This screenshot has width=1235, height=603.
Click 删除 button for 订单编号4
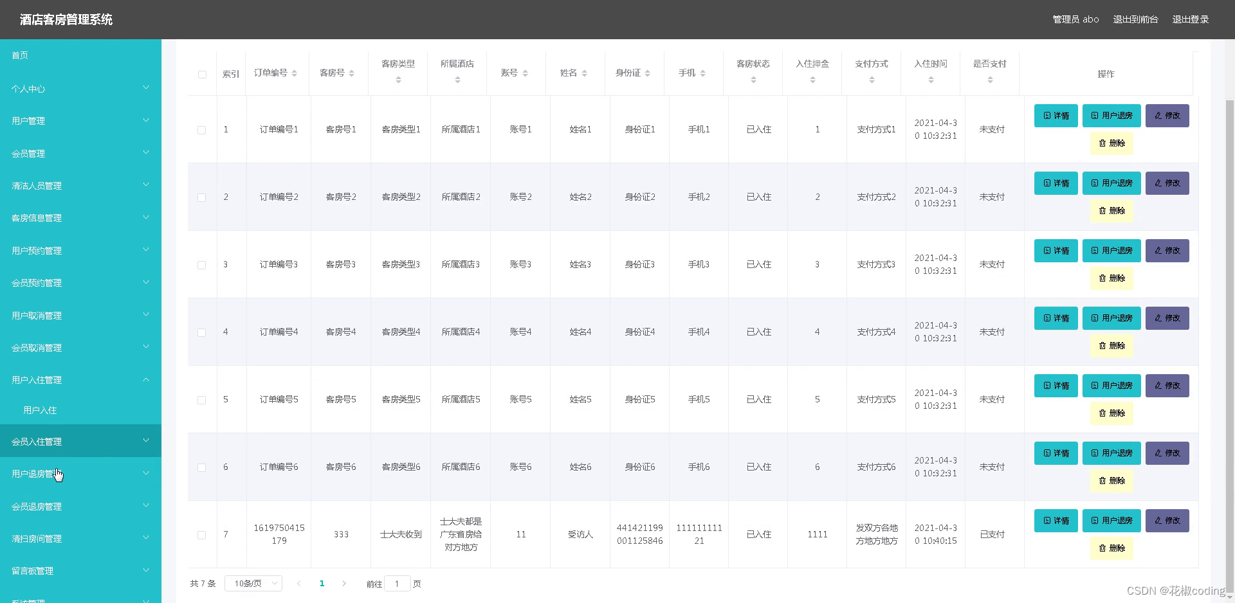[1111, 346]
